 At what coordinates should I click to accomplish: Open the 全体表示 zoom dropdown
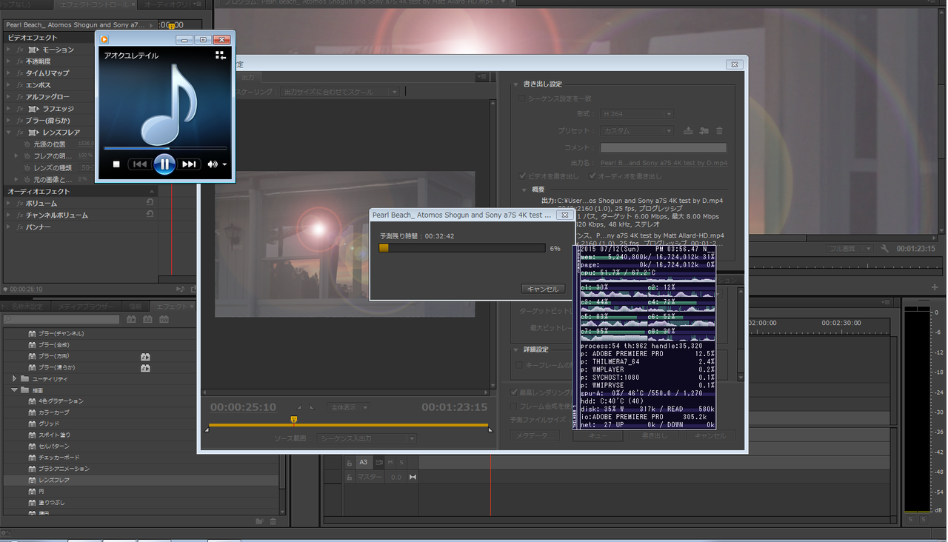(x=348, y=407)
